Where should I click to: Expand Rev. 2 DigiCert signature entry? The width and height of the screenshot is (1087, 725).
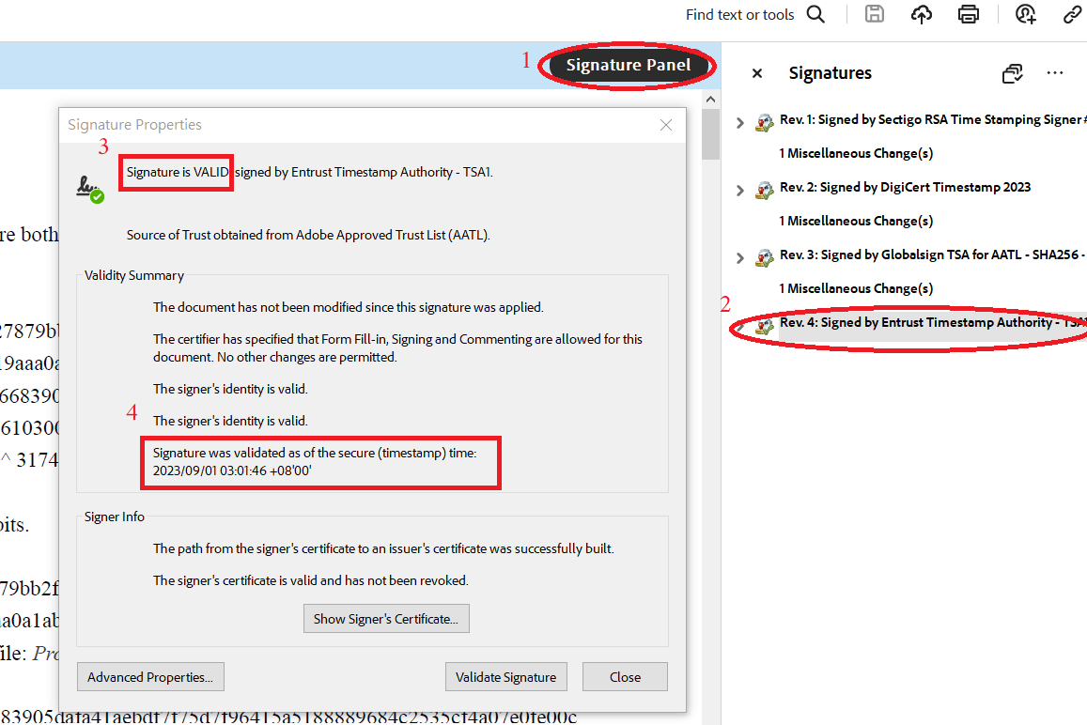pos(739,190)
